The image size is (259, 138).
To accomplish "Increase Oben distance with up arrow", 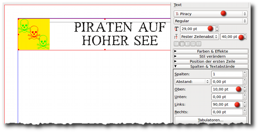I will click(x=245, y=88).
